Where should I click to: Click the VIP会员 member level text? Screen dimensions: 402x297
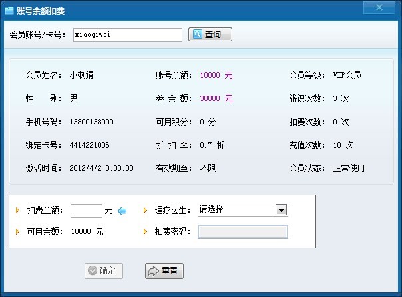click(x=347, y=76)
